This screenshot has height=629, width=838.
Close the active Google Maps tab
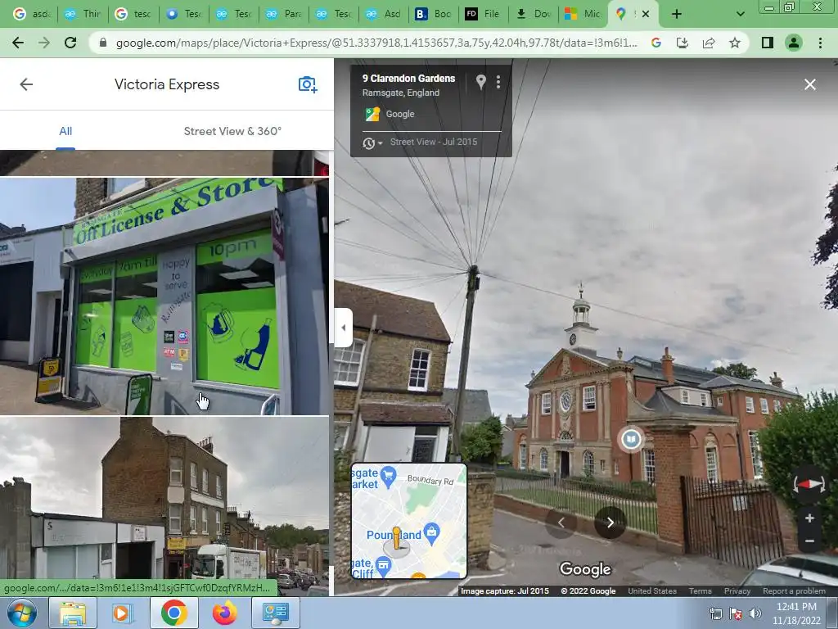tap(646, 14)
